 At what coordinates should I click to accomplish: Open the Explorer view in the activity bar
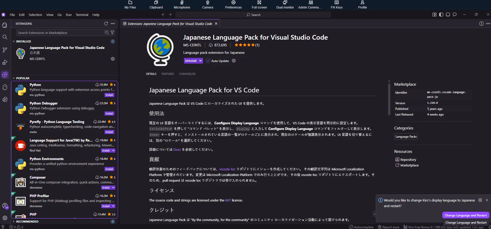point(5,25)
